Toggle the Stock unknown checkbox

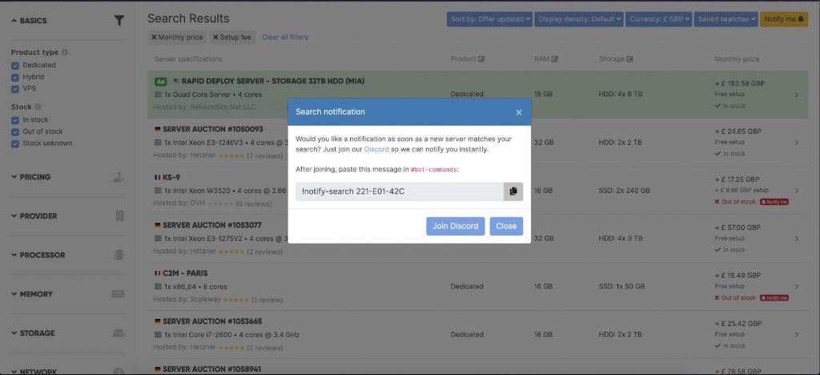(15, 143)
